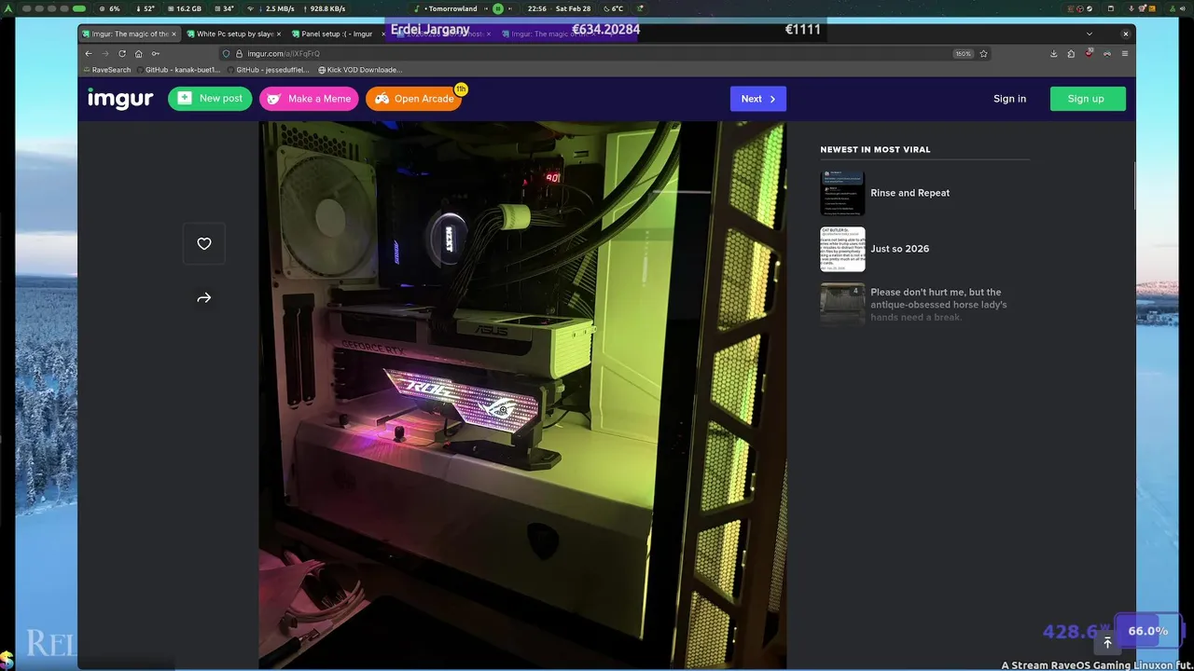Image resolution: width=1194 pixels, height=671 pixels.
Task: Reset the 150% zoom indicator
Action: (963, 54)
